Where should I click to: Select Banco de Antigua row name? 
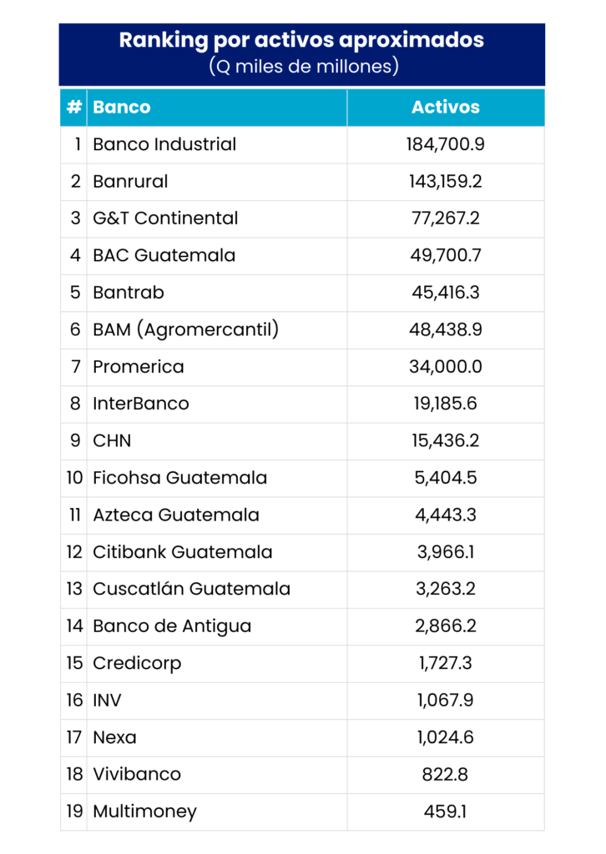tap(172, 626)
